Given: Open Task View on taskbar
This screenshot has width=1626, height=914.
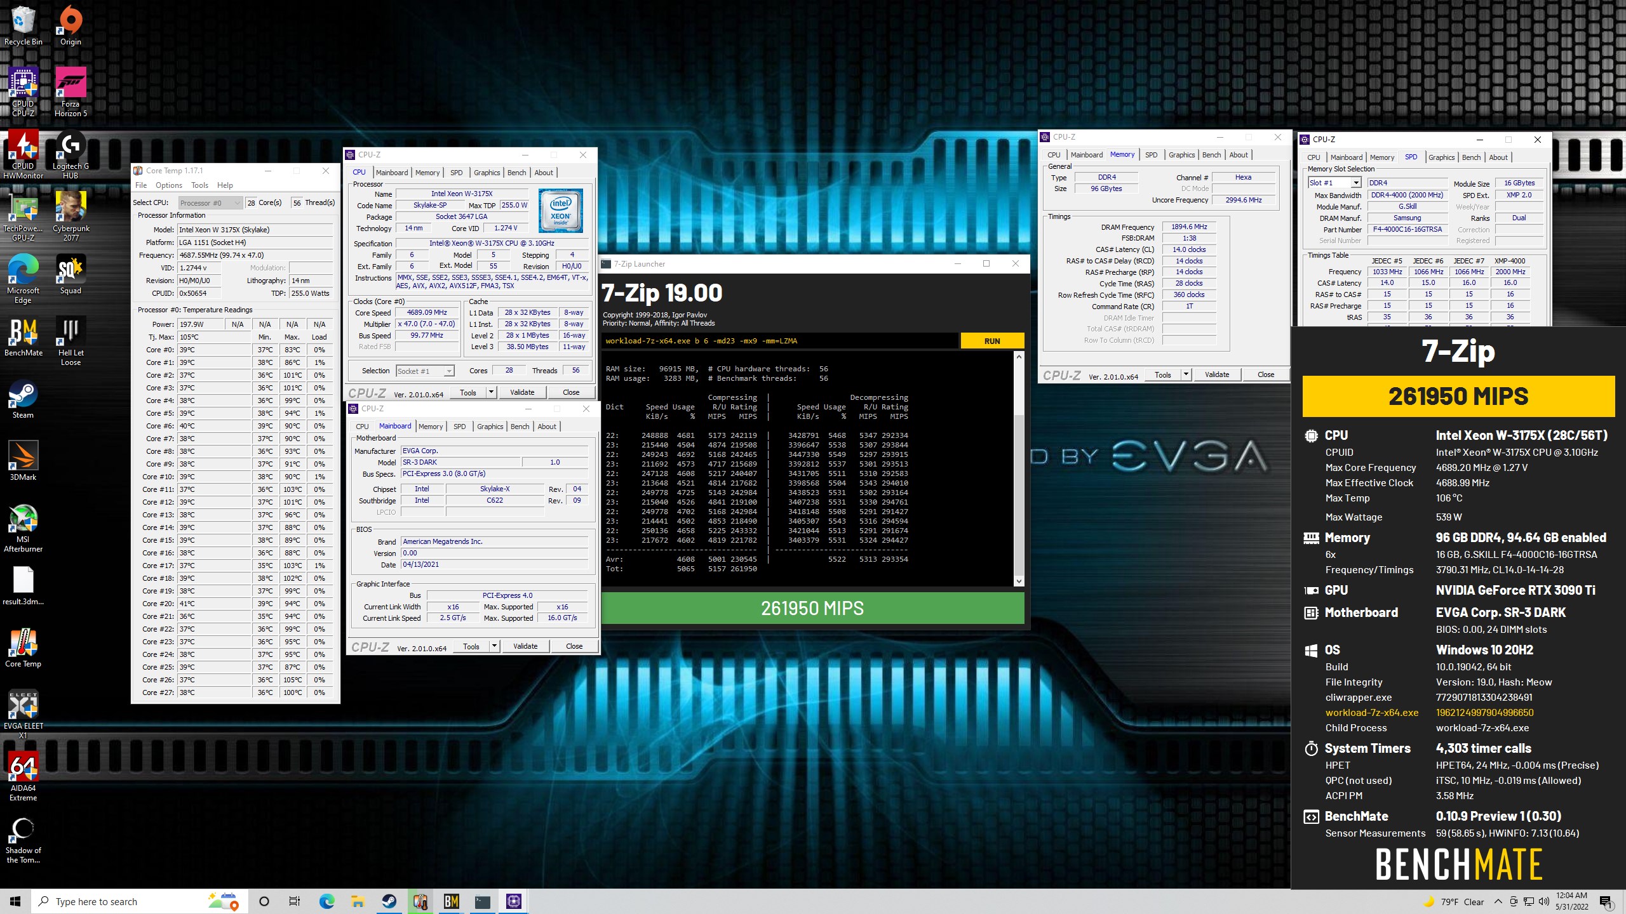Looking at the screenshot, I should pos(294,901).
